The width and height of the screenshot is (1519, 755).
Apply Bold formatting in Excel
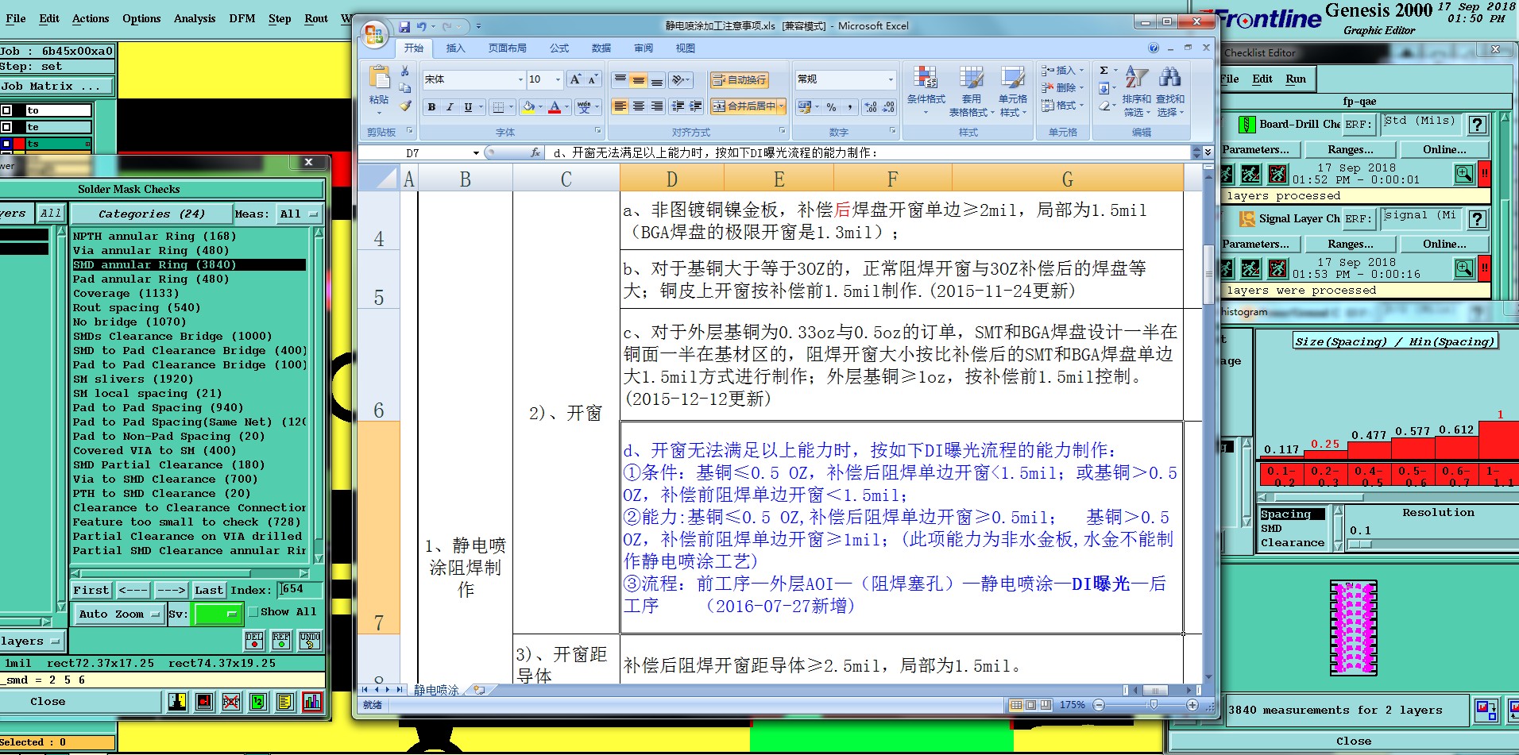click(x=431, y=107)
